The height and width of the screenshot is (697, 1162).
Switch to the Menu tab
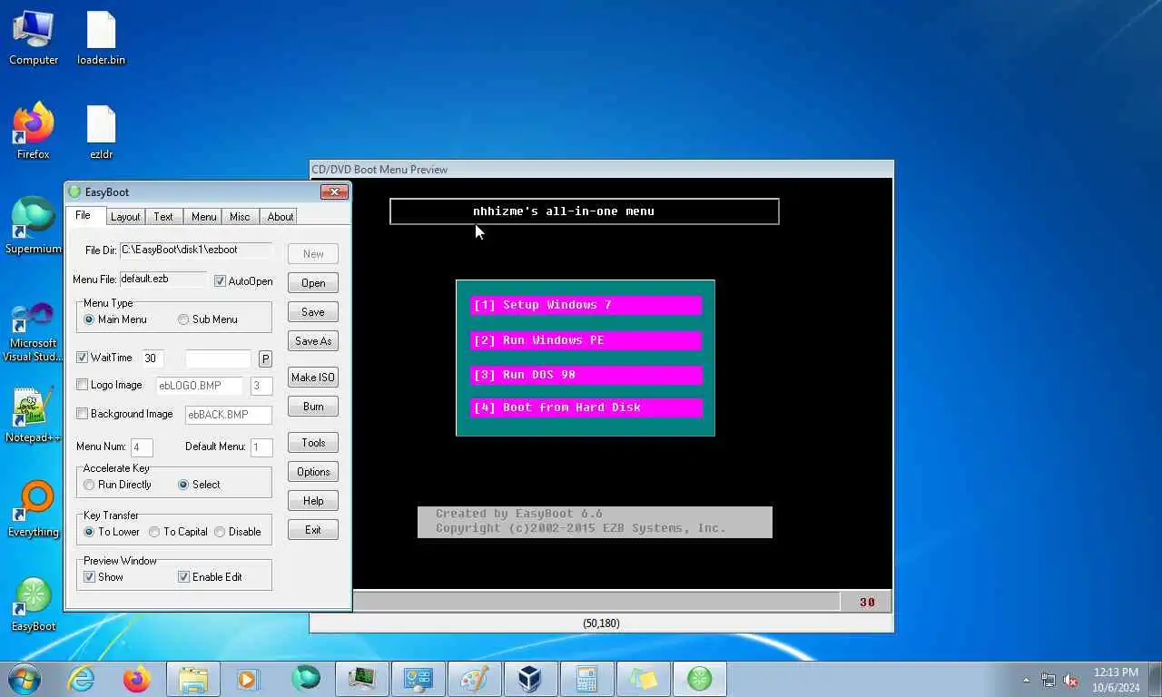click(203, 217)
